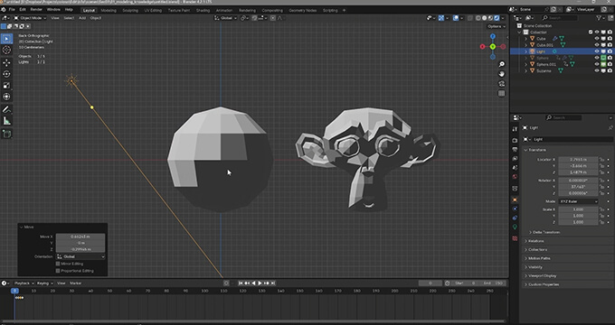Screen dimensions: 615x325
Task: Select the Measure tool
Action: tap(6, 121)
